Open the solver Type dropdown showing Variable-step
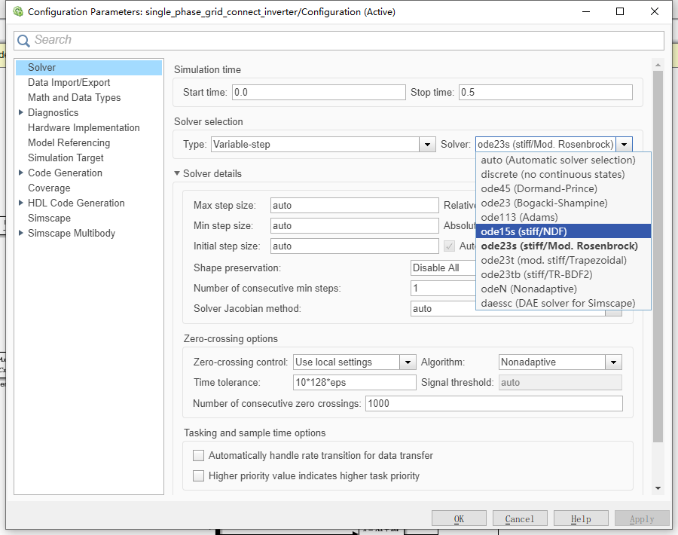The image size is (678, 535). [427, 144]
